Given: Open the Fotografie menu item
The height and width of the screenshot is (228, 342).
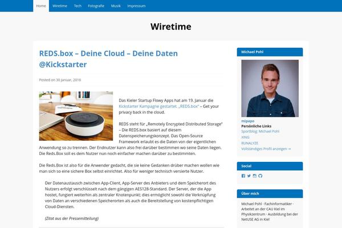Looking at the screenshot, I should pyautogui.click(x=96, y=6).
